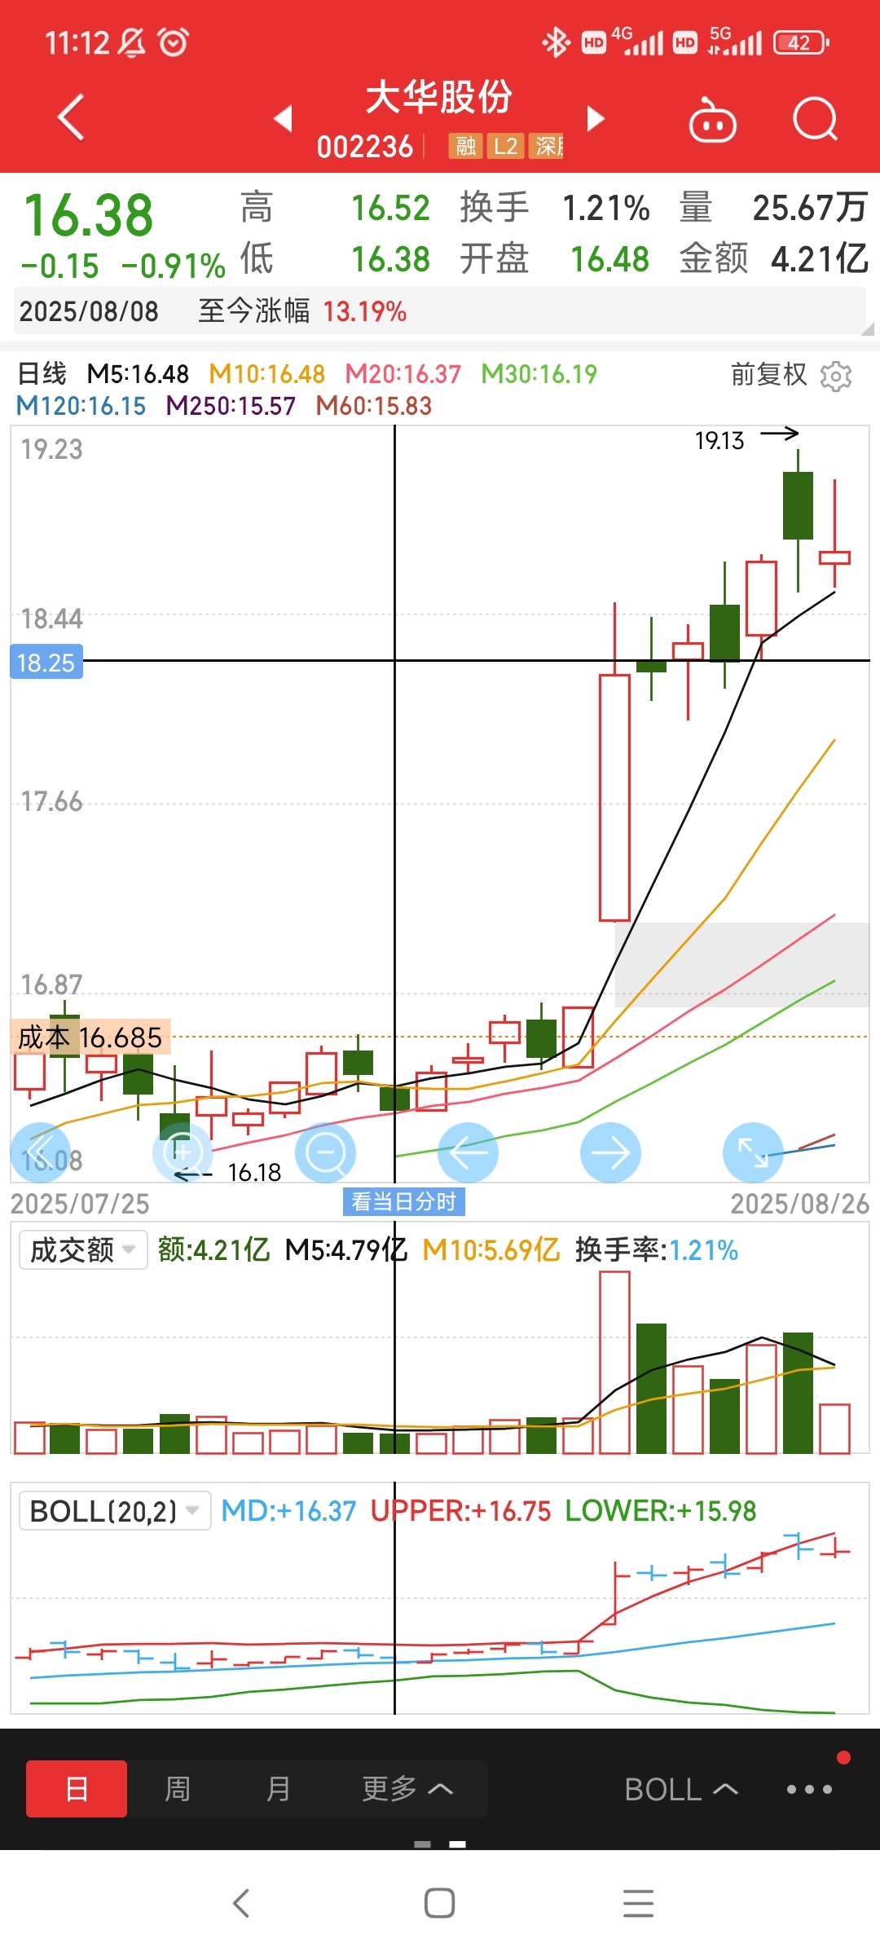This screenshot has width=880, height=1956.
Task: Tap the 金额 4.21亿 amount value
Action: coord(820,259)
